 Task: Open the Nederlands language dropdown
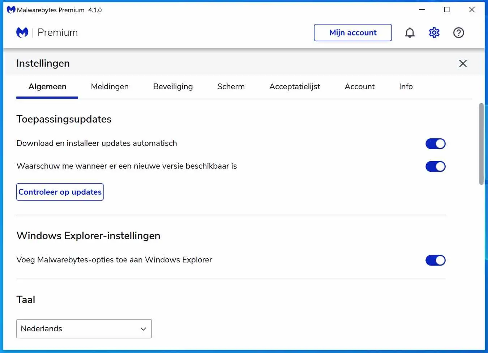click(x=84, y=329)
